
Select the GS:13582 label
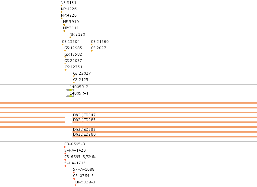(73, 54)
